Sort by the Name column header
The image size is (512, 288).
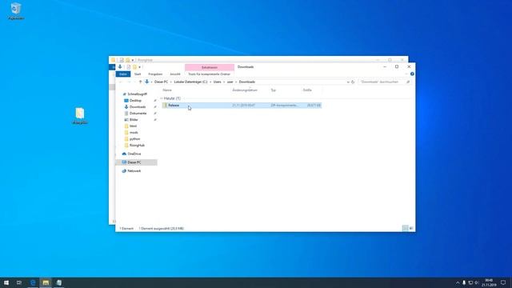click(x=167, y=90)
